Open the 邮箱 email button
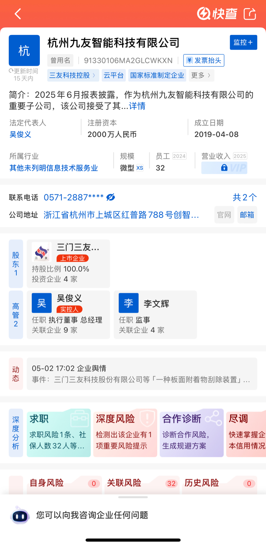266x547 pixels. (x=247, y=215)
